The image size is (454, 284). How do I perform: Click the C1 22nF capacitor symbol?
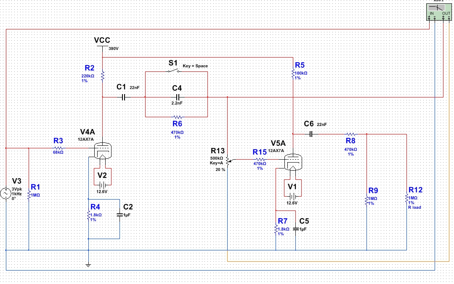coord(123,97)
